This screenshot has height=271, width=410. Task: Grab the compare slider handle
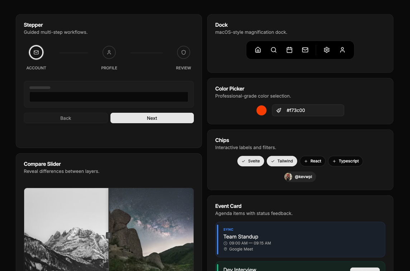(109, 236)
